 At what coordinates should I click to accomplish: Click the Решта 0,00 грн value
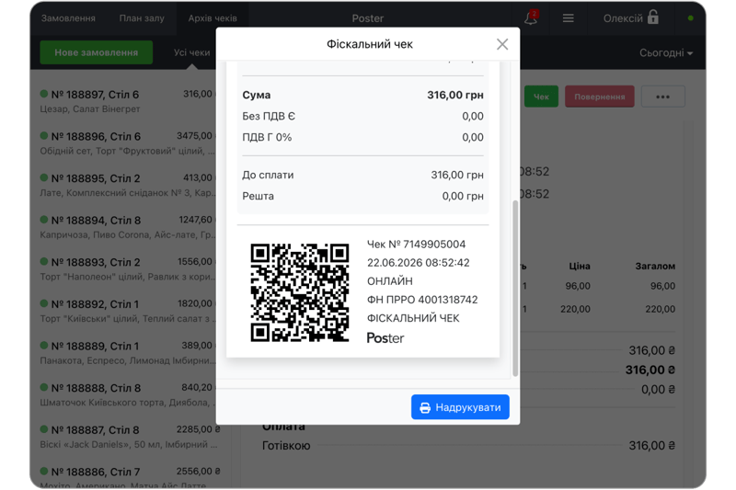(463, 196)
